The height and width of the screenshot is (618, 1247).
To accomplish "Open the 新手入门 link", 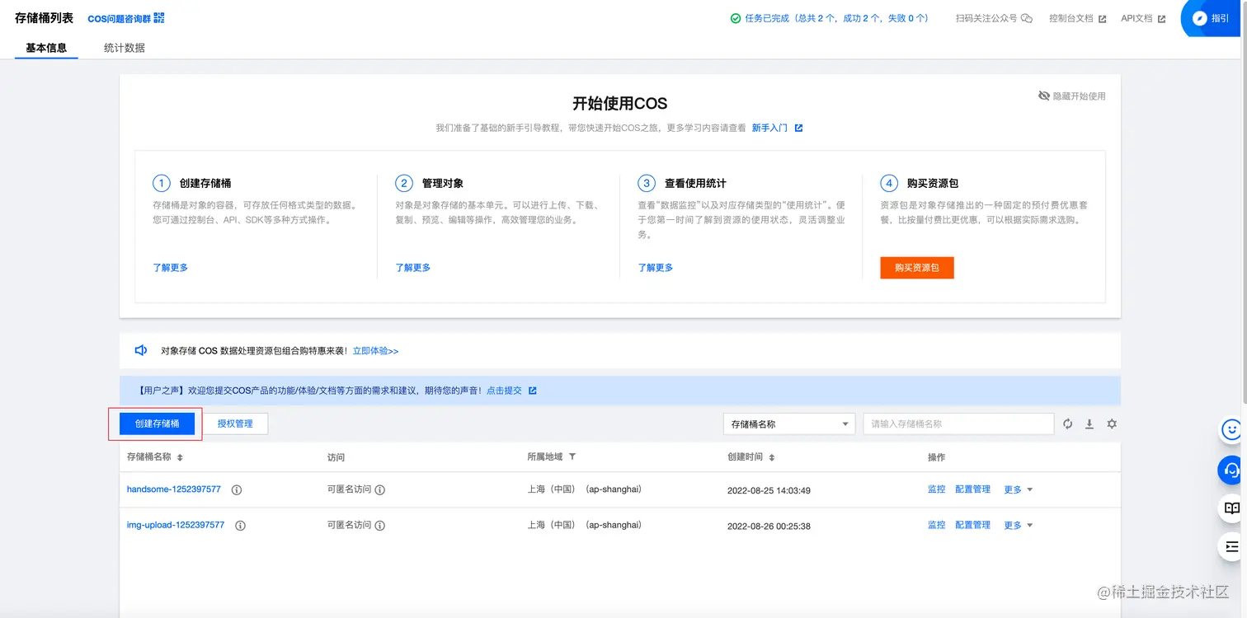I will coord(769,128).
